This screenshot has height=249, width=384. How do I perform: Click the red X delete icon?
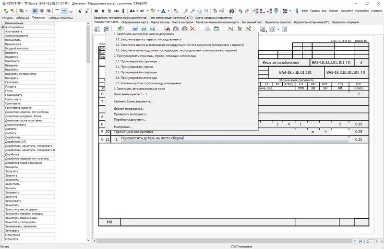pyautogui.click(x=192, y=29)
